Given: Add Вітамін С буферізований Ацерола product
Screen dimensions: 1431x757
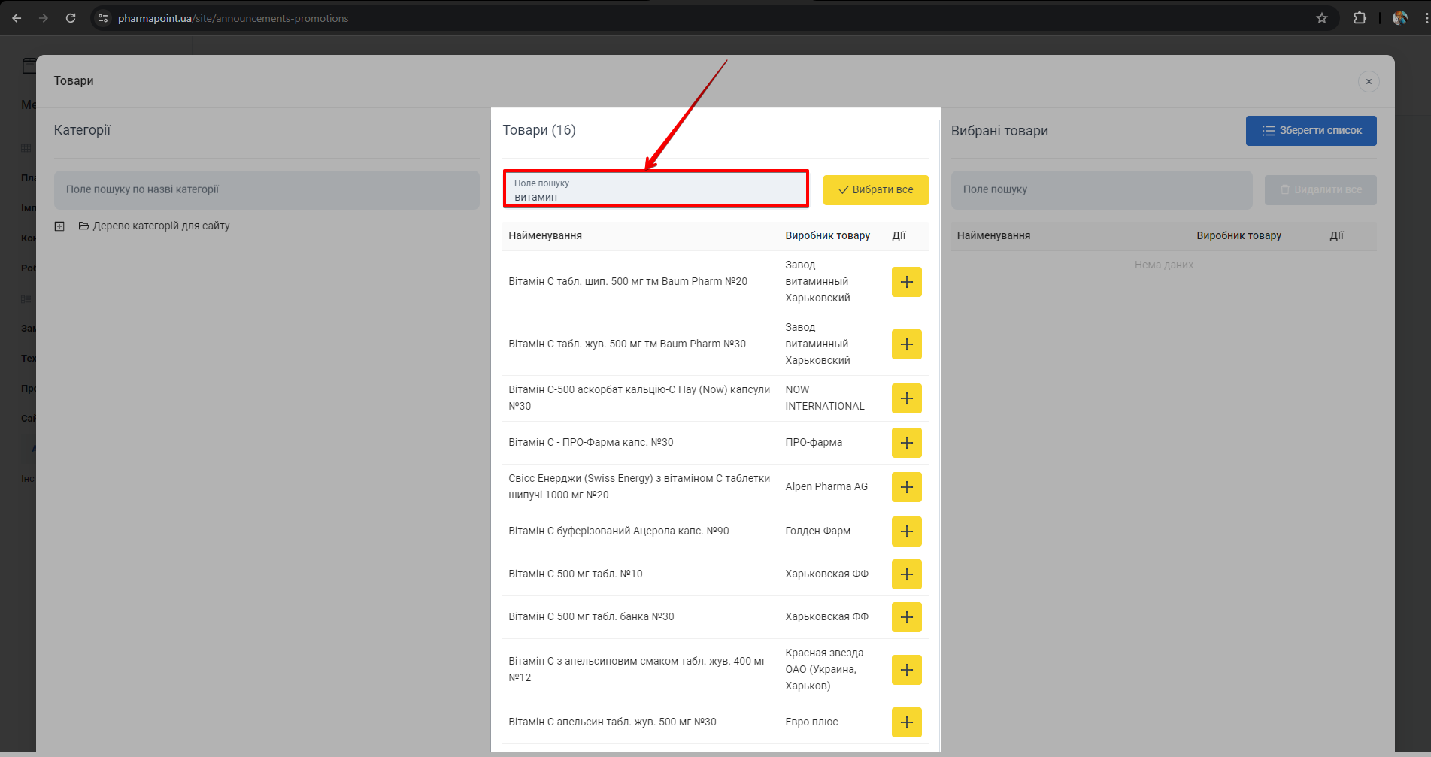Looking at the screenshot, I should click(x=906, y=531).
